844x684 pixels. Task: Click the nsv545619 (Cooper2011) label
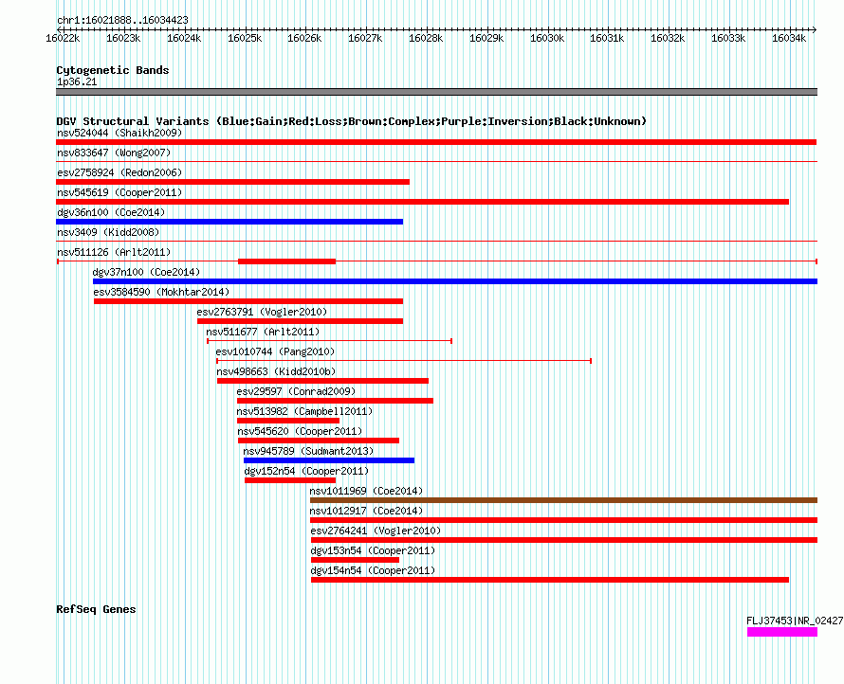pyautogui.click(x=119, y=192)
